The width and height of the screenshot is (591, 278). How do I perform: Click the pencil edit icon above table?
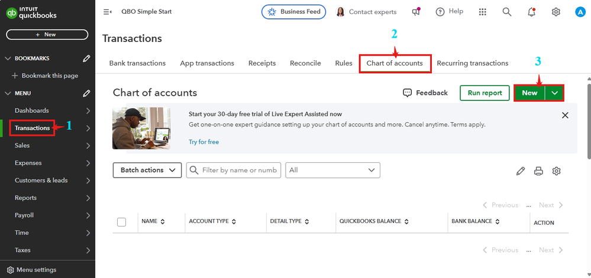coord(521,171)
